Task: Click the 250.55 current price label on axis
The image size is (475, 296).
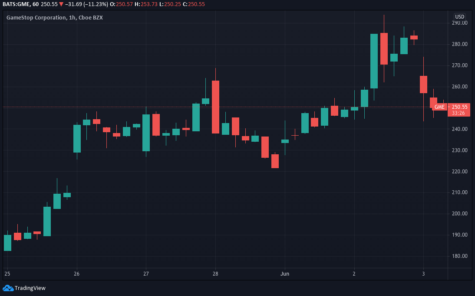Action: pos(459,107)
